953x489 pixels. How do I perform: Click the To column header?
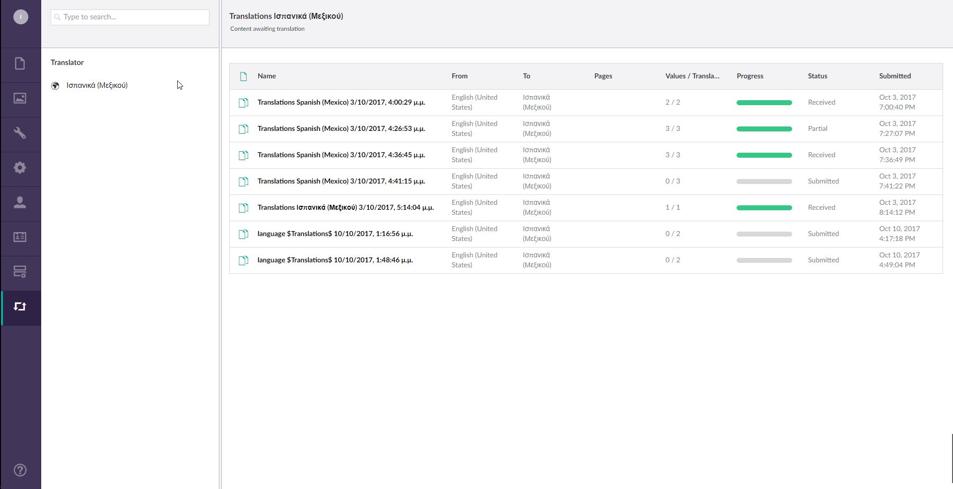click(x=527, y=76)
